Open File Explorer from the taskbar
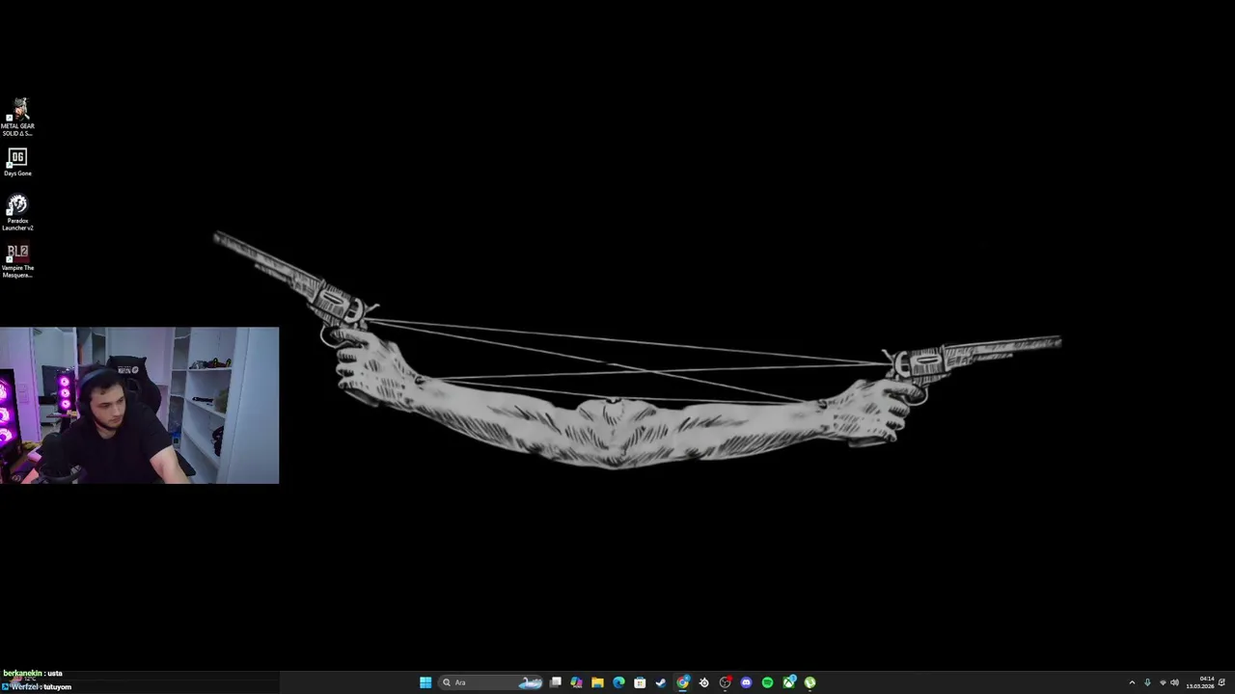This screenshot has height=694, width=1235. pos(597,682)
